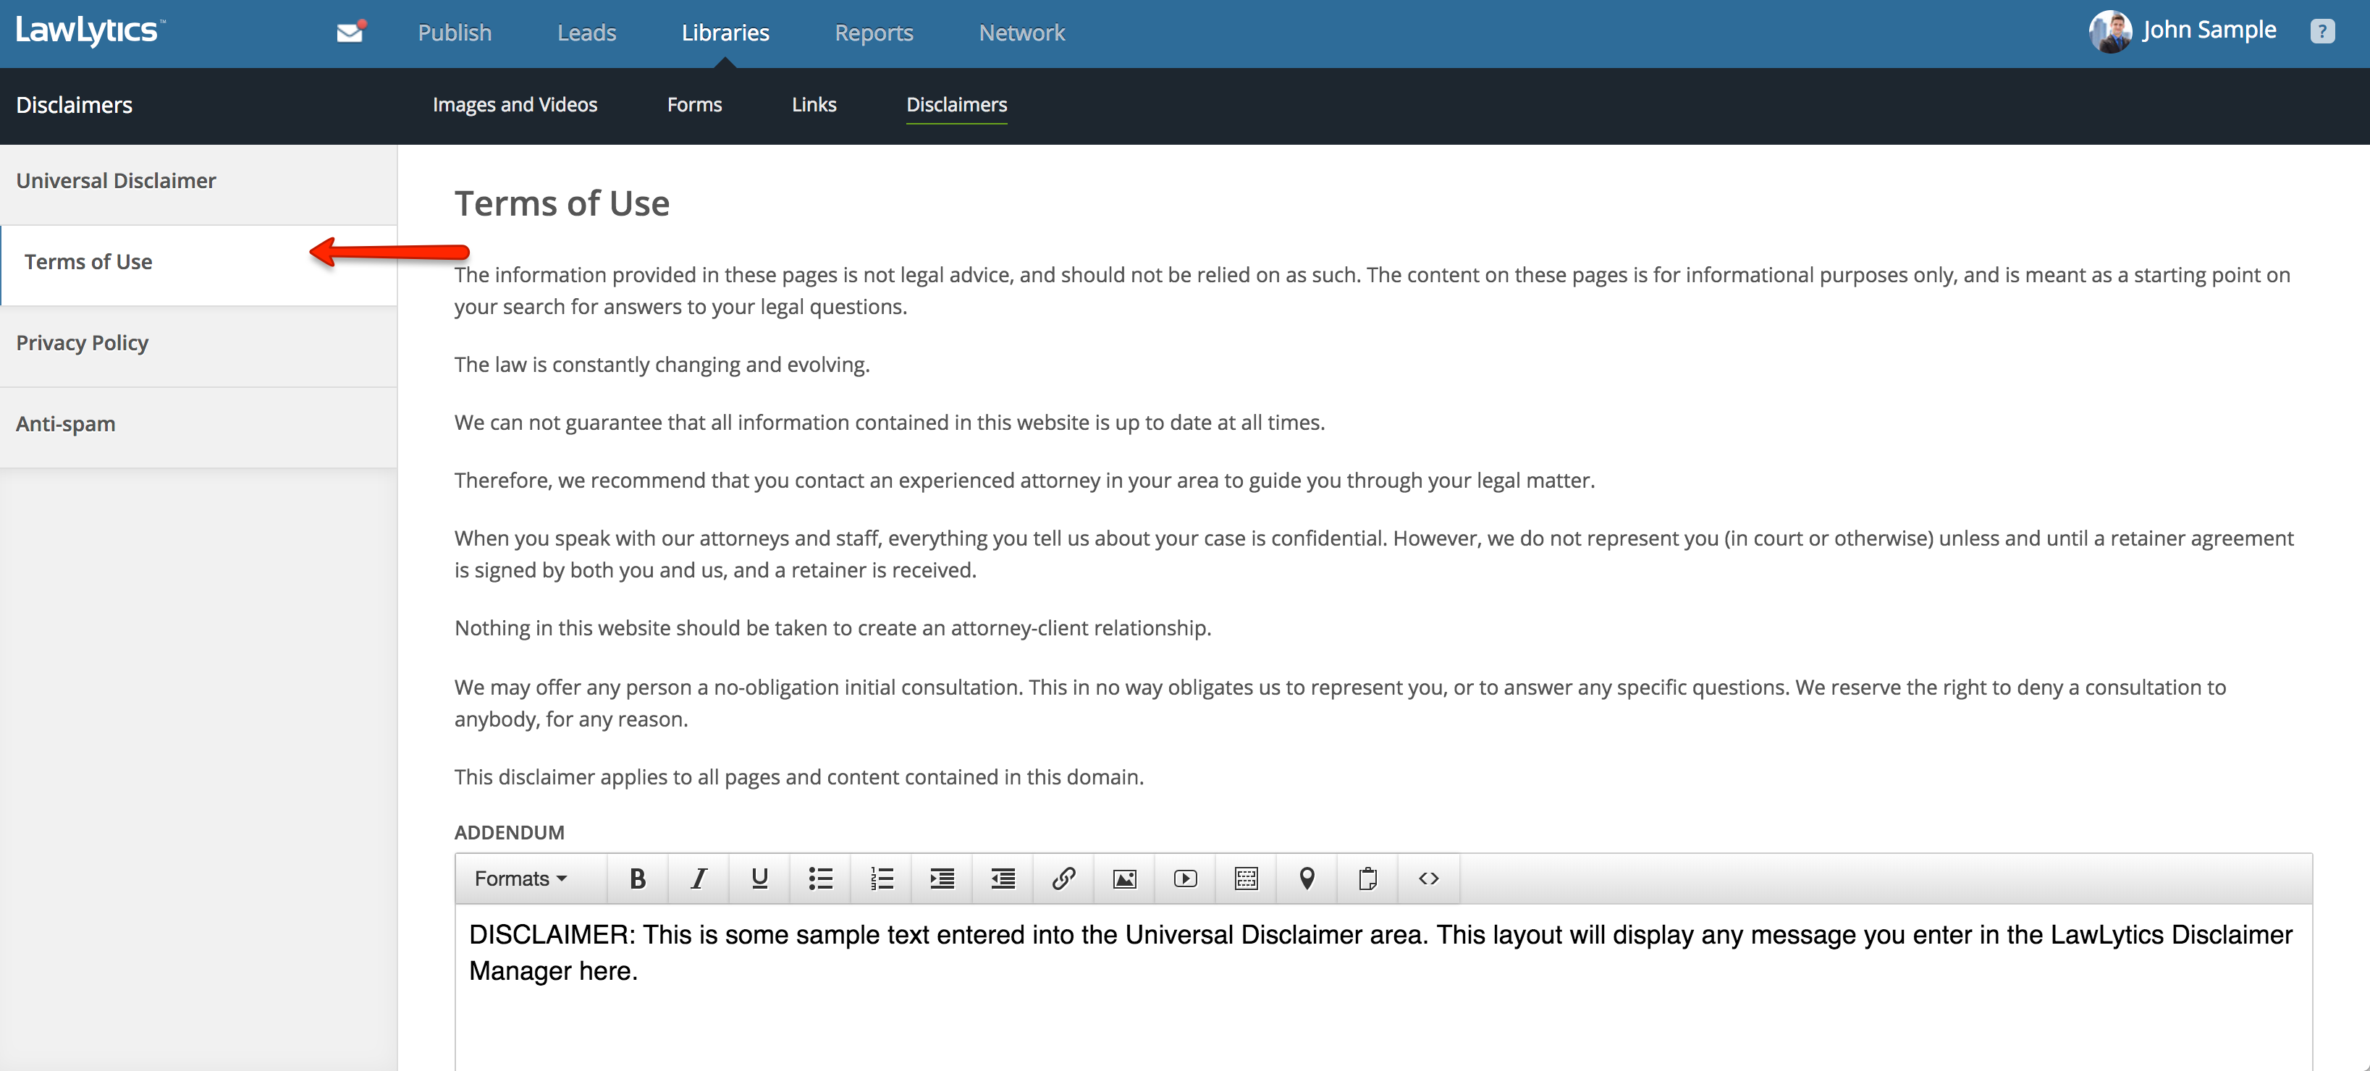Viewport: 2370px width, 1071px height.
Task: Open the Leads menu
Action: point(586,33)
